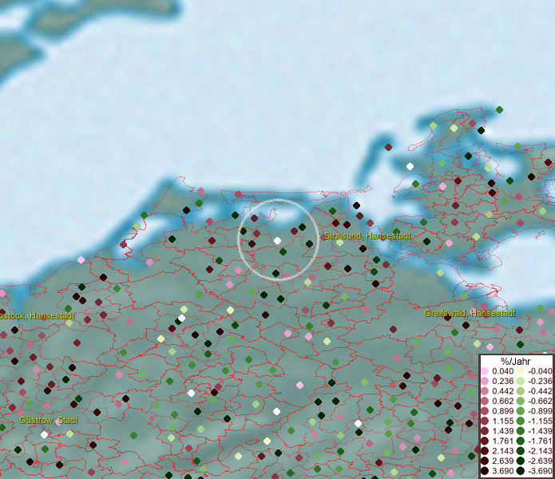Click the legend number 0.040
This screenshot has height=479, width=555.
pos(502,371)
